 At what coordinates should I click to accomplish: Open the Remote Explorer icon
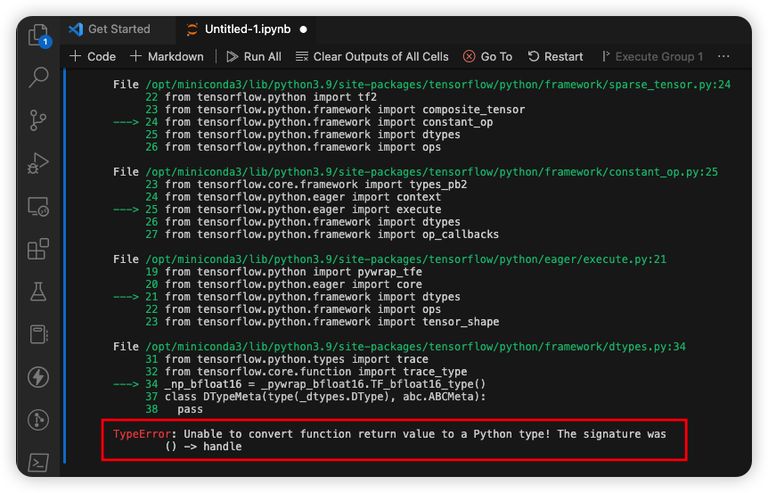pos(38,206)
